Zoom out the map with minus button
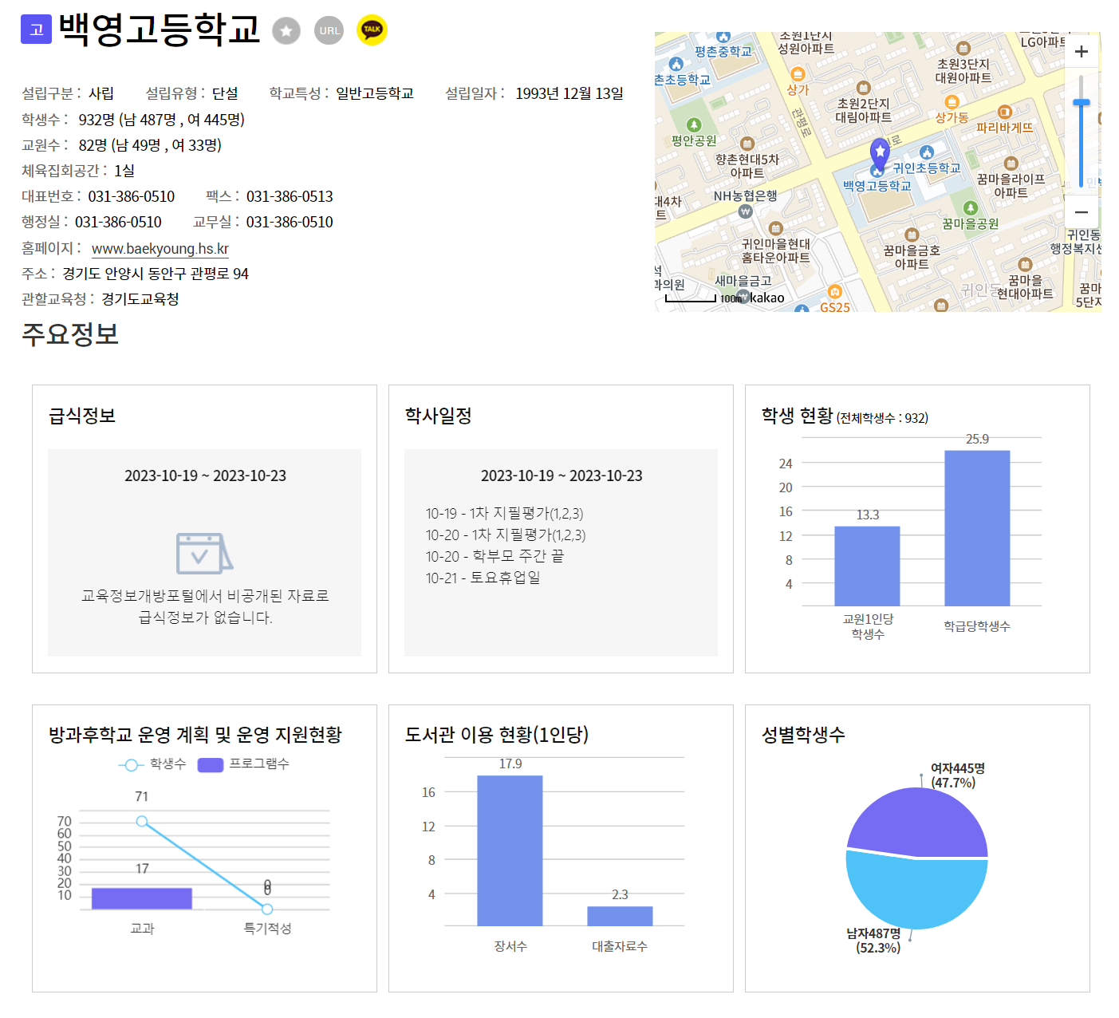 [x=1082, y=212]
